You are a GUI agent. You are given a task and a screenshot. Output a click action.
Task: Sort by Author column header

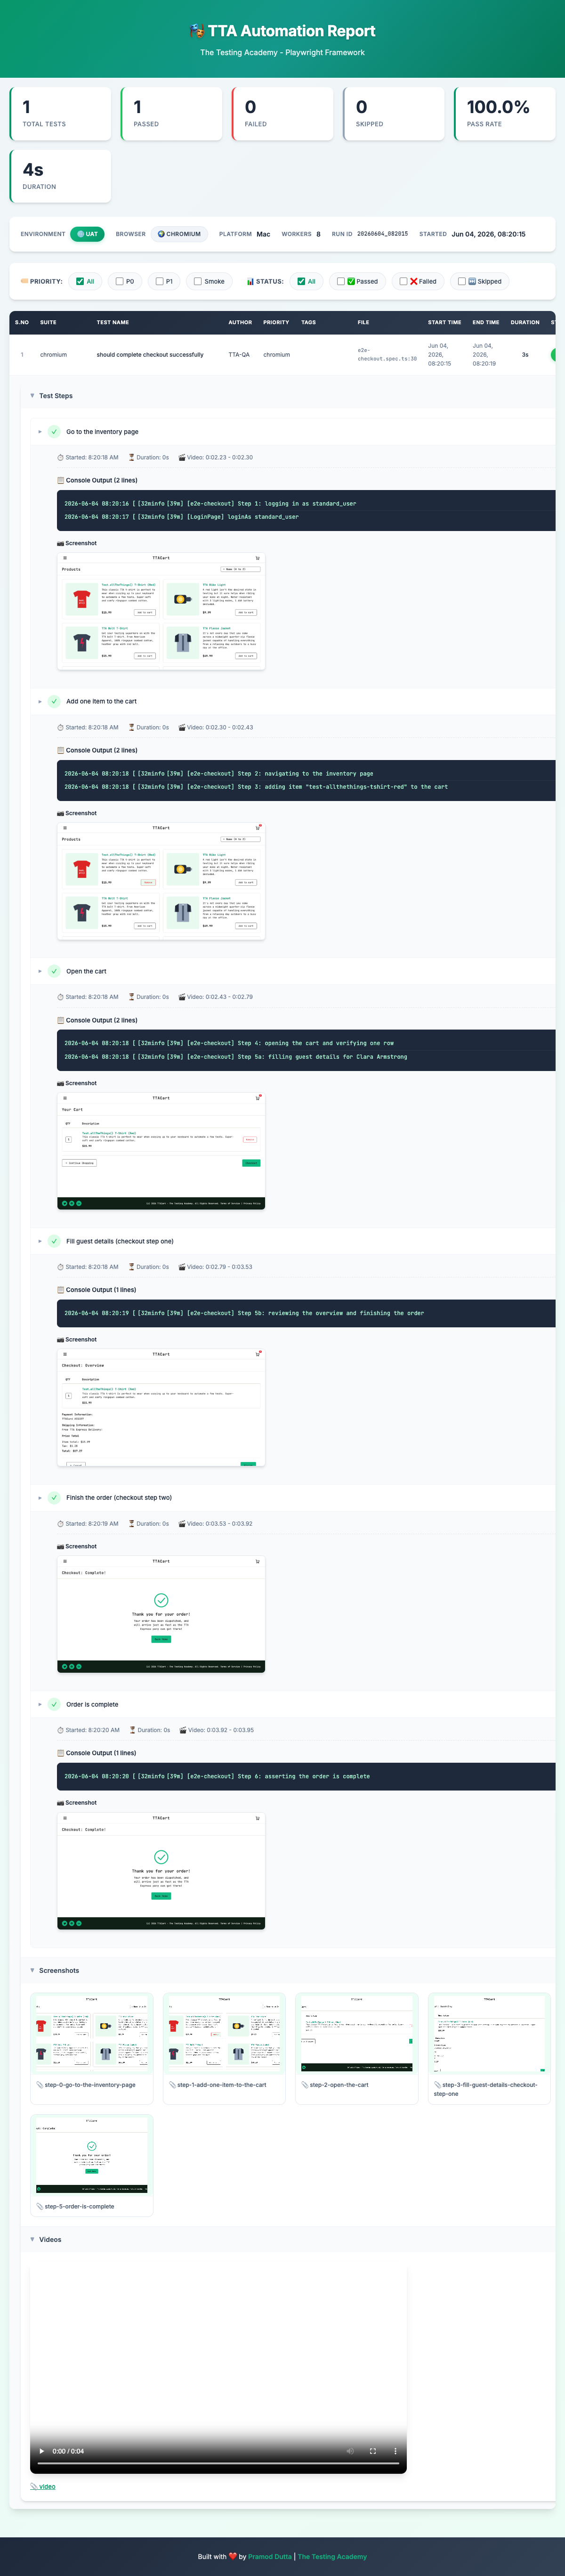pyautogui.click(x=240, y=322)
